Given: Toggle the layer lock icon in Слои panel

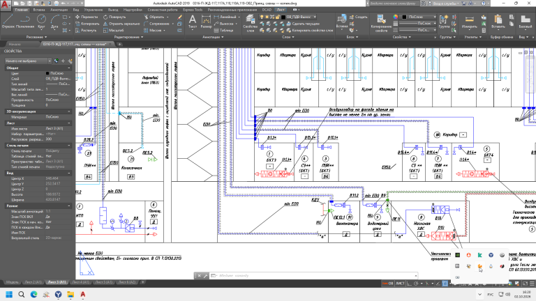Looking at the screenshot, I should click(278, 17).
